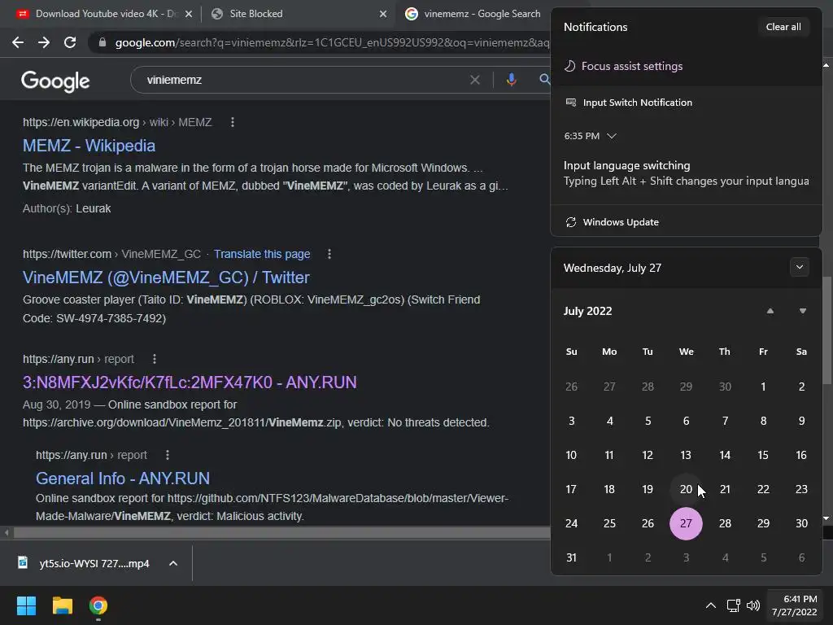Image resolution: width=833 pixels, height=625 pixels.
Task: Open the downloaded yt5s.io-WYSI mp4 file
Action: (x=84, y=563)
